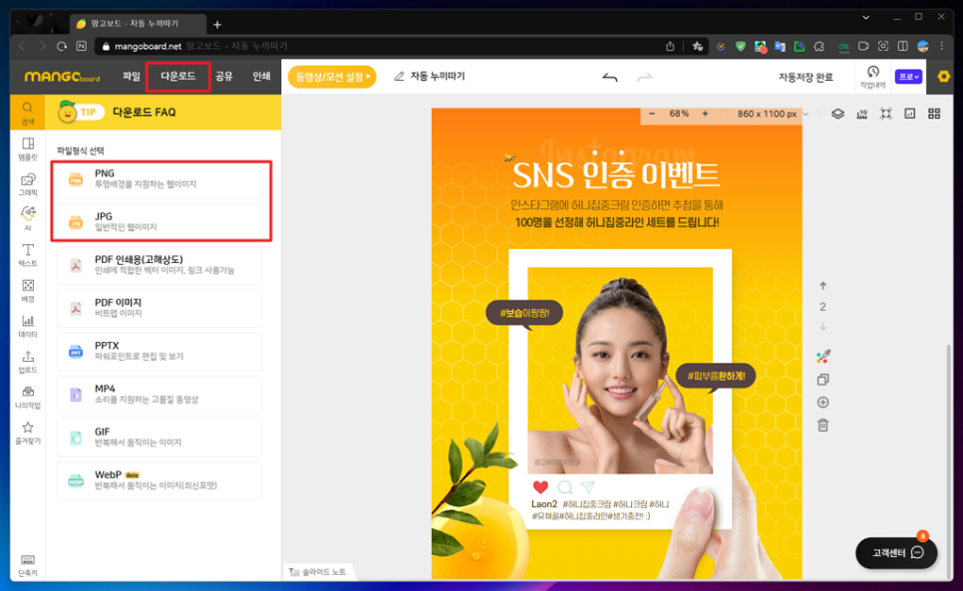
Task: Redo the last action
Action: (644, 78)
